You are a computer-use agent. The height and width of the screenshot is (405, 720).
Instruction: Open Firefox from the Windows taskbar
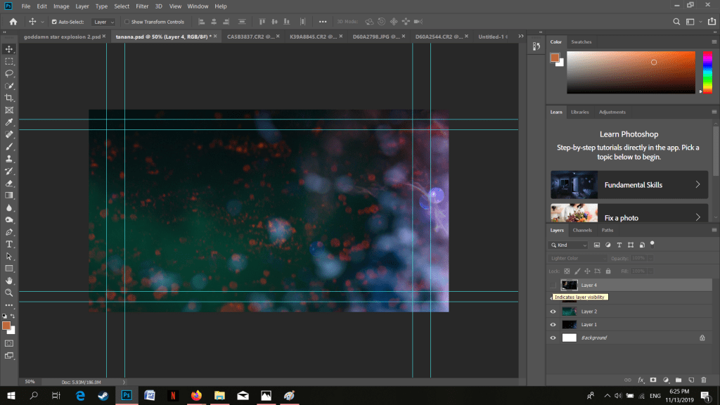click(x=195, y=396)
